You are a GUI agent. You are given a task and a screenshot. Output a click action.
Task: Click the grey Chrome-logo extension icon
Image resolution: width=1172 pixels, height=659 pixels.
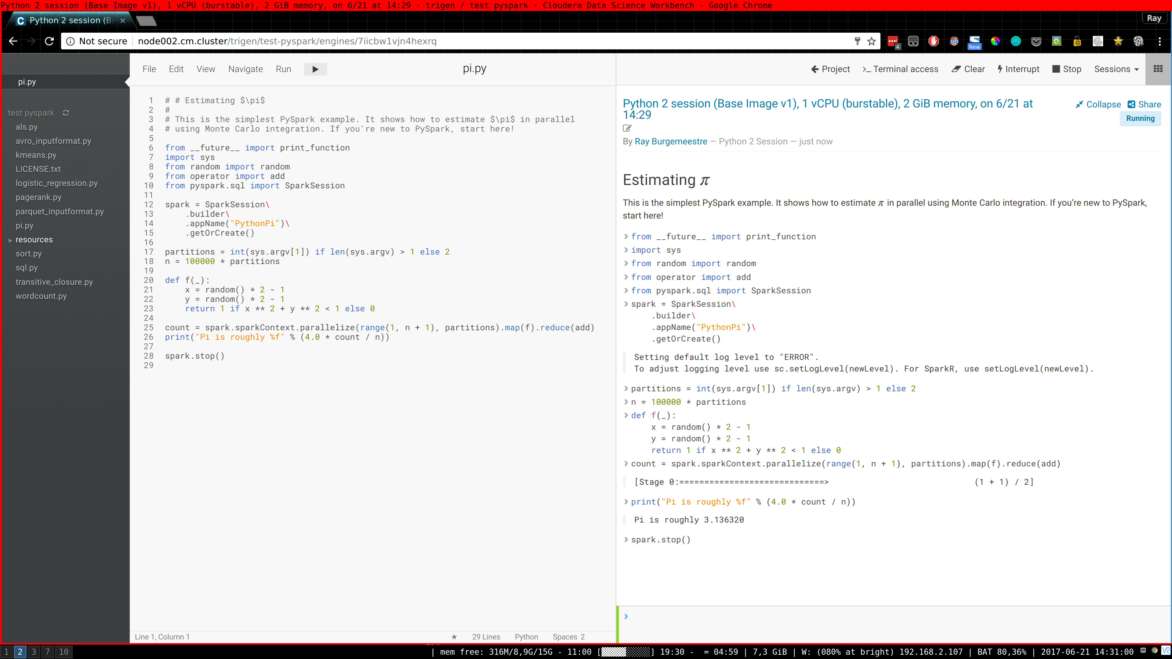tap(1098, 42)
